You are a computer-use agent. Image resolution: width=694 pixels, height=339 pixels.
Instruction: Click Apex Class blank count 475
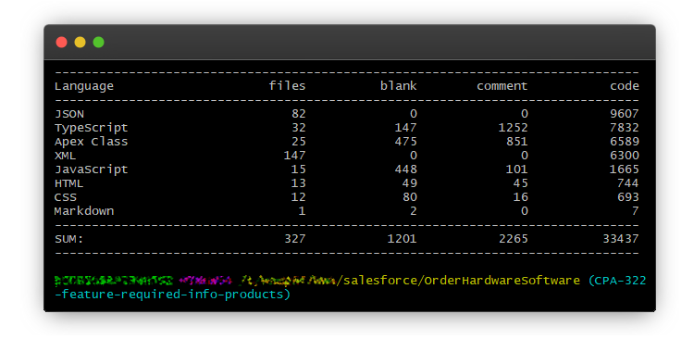406,142
